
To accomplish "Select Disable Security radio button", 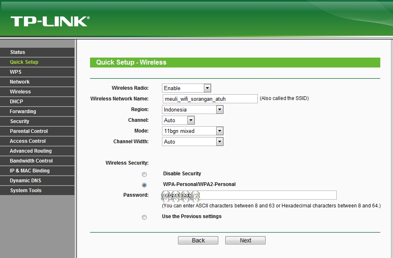I will pos(144,174).
